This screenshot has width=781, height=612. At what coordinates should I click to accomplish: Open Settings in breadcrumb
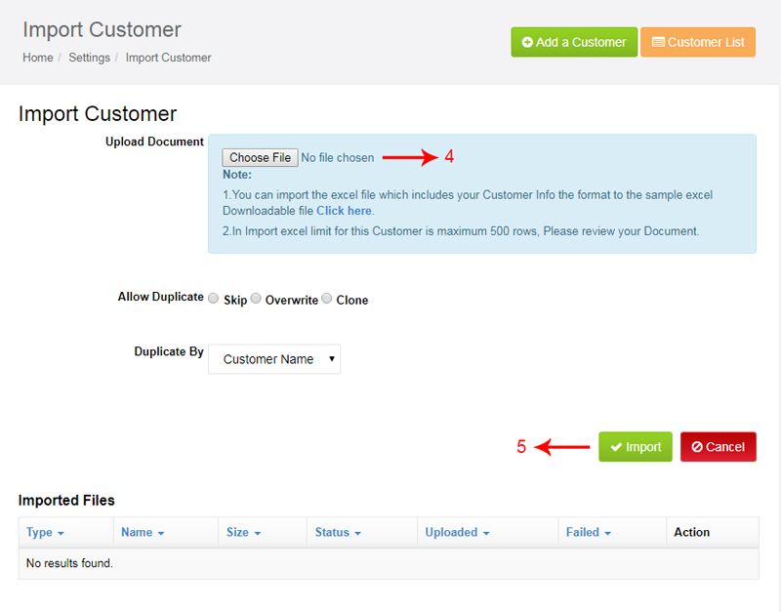[89, 58]
